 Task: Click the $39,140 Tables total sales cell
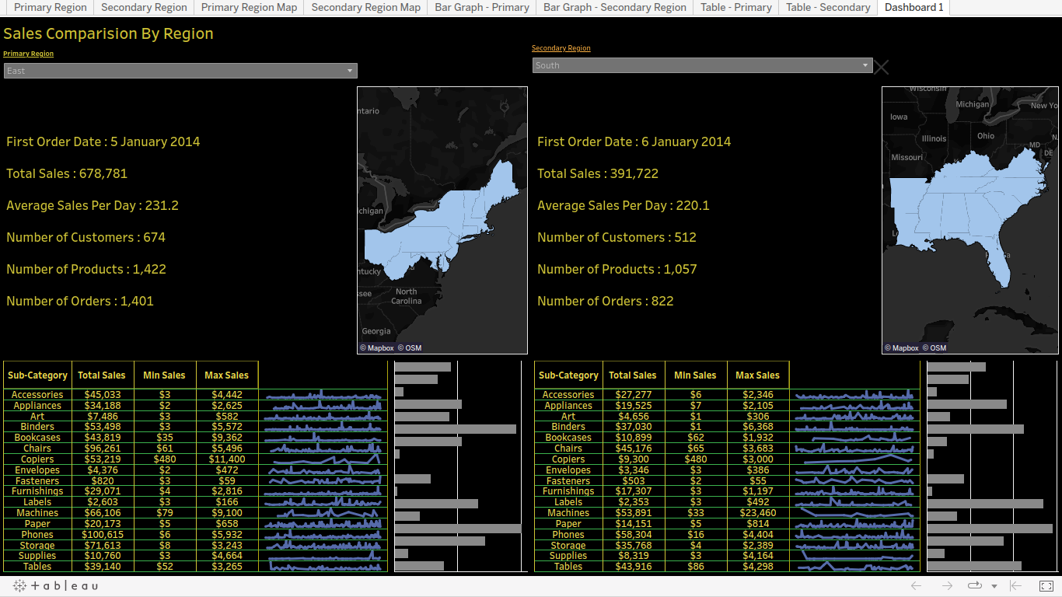click(102, 567)
